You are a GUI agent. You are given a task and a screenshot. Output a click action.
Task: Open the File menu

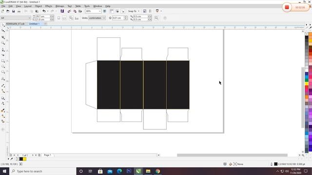point(3,6)
